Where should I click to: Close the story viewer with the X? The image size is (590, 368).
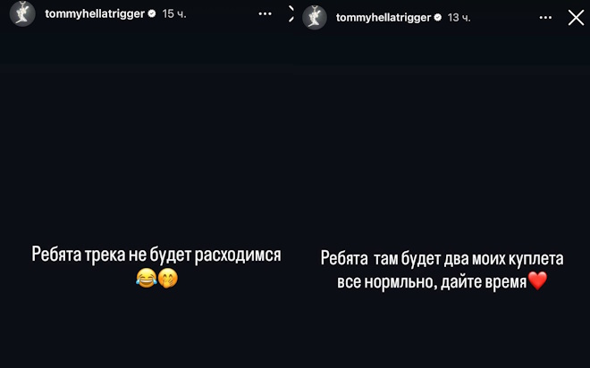click(576, 18)
